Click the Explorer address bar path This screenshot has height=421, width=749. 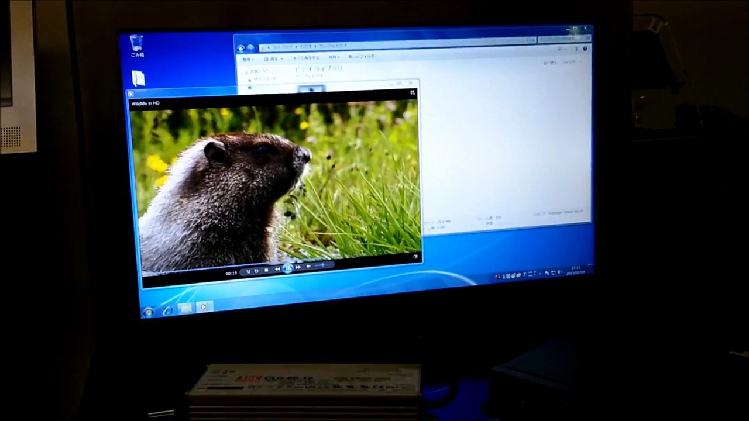(x=398, y=43)
